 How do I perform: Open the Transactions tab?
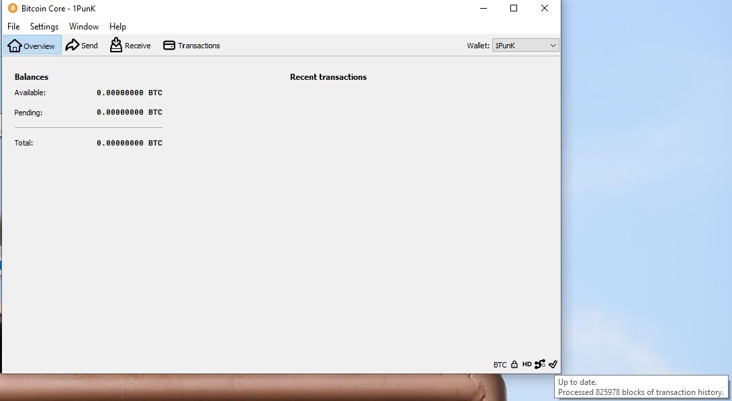pos(191,45)
